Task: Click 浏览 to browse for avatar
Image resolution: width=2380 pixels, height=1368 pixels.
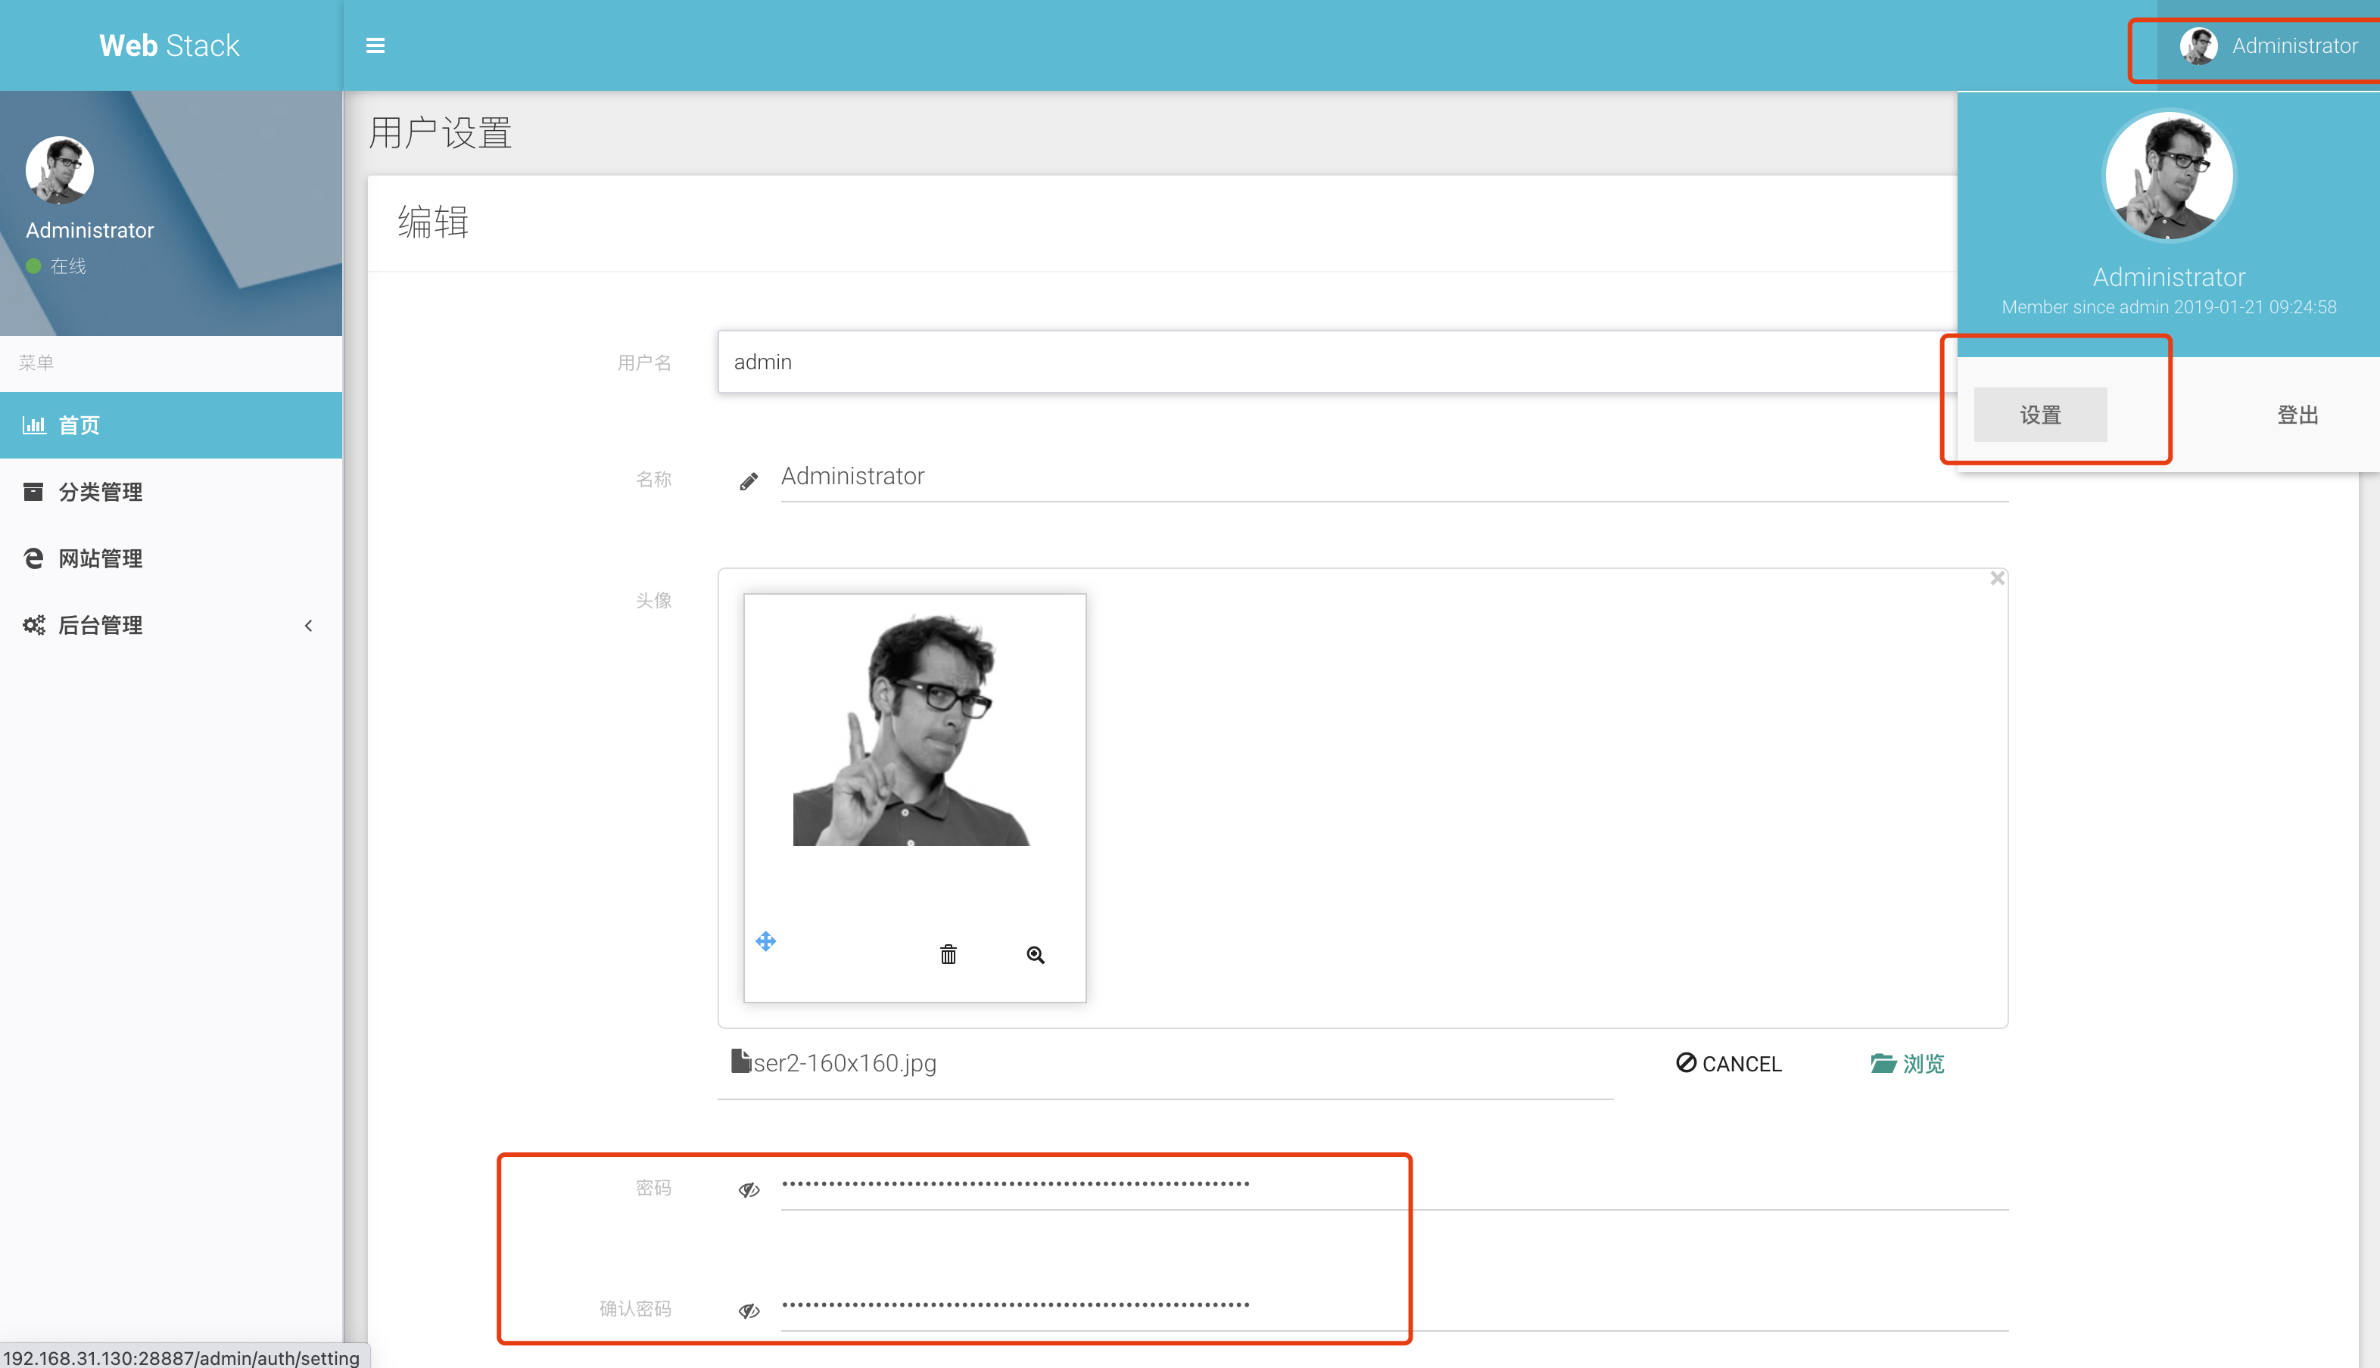Action: (1907, 1064)
